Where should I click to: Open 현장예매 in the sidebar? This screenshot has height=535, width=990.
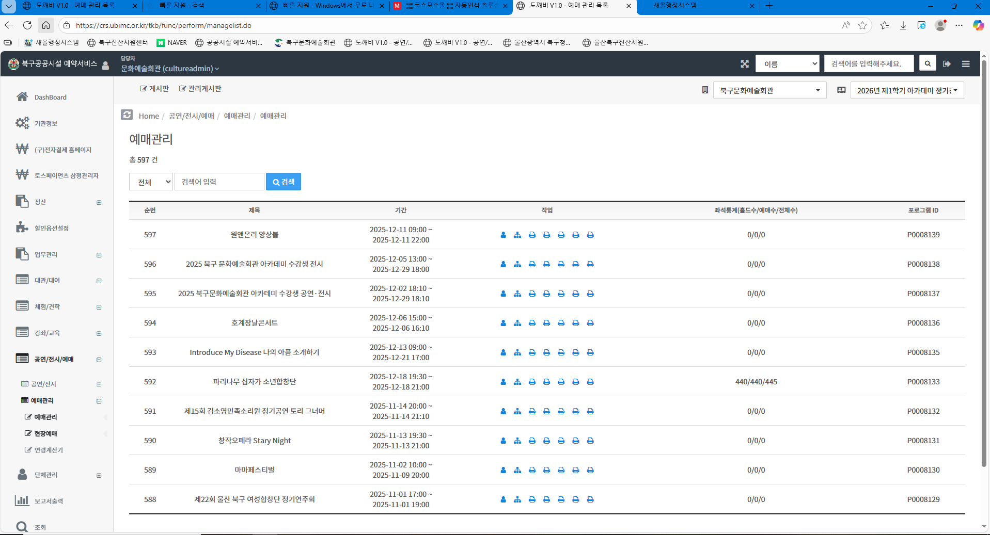[45, 433]
